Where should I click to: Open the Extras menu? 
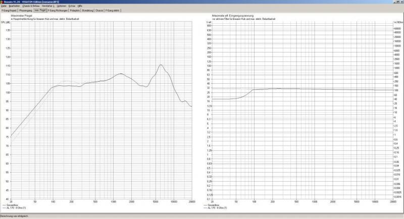pyautogui.click(x=72, y=6)
